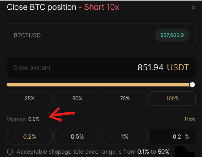This screenshot has width=202, height=157.
Task: Pick the 0.2% slippage preset
Action: tap(29, 136)
